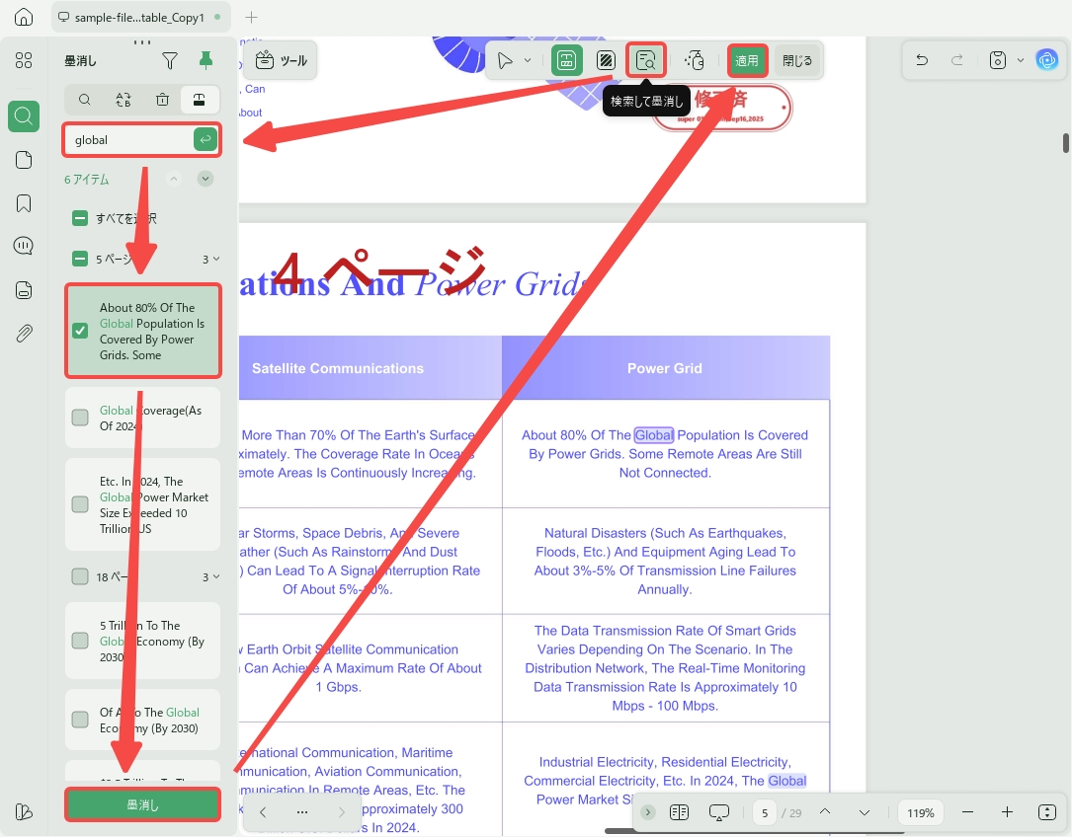The width and height of the screenshot is (1072, 837).
Task: Go to the next page arrow
Action: [x=865, y=812]
